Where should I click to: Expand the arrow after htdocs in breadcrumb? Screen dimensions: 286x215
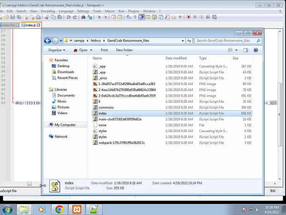pyautogui.click(x=104, y=41)
